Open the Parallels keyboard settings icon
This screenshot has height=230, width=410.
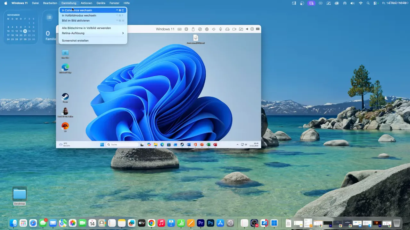coord(179,29)
